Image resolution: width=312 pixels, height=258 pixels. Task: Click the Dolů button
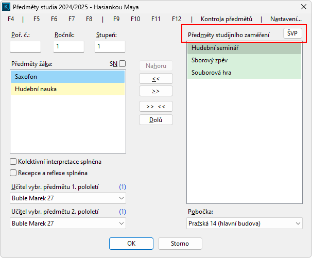(156, 119)
